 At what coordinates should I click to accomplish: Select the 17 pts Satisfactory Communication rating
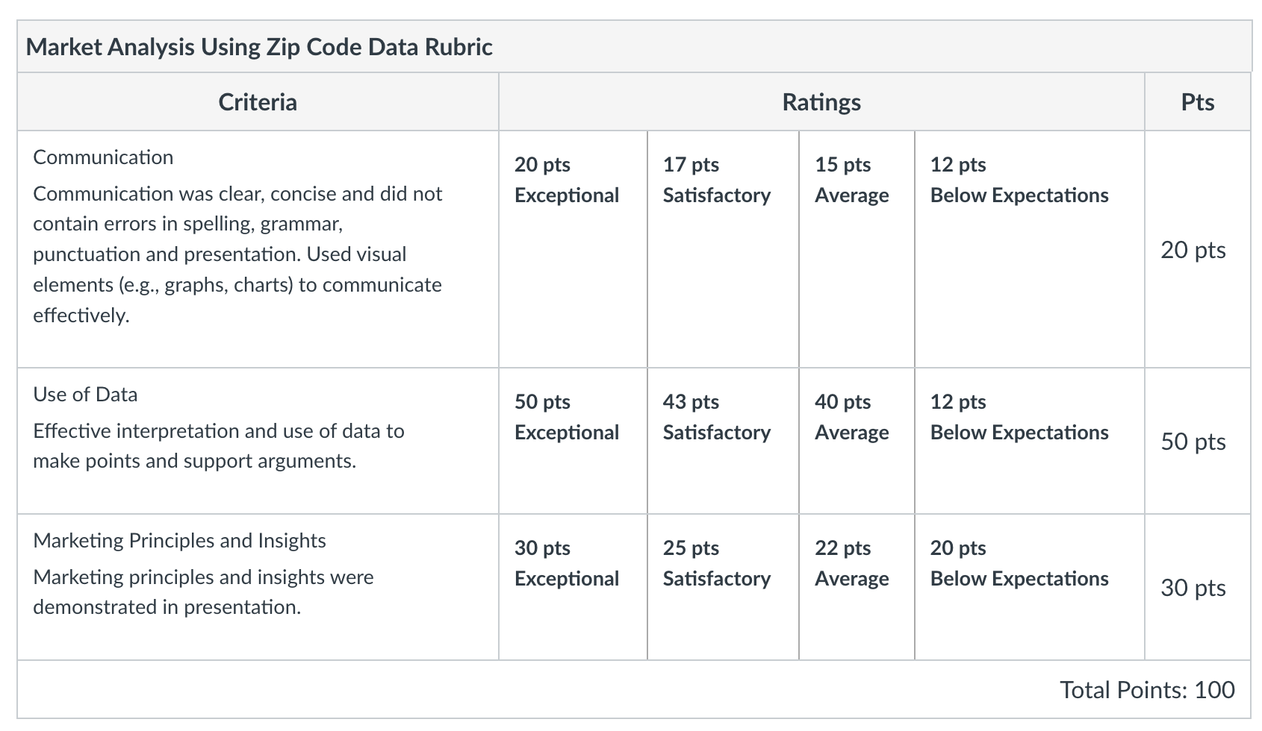click(723, 249)
